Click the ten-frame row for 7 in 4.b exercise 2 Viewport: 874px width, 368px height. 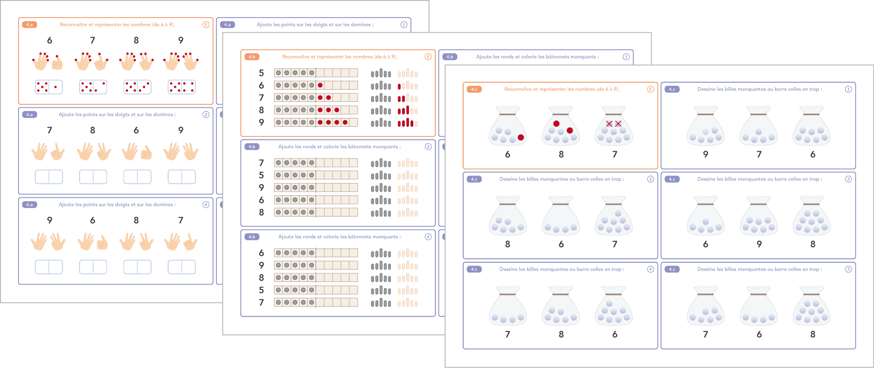click(x=316, y=163)
